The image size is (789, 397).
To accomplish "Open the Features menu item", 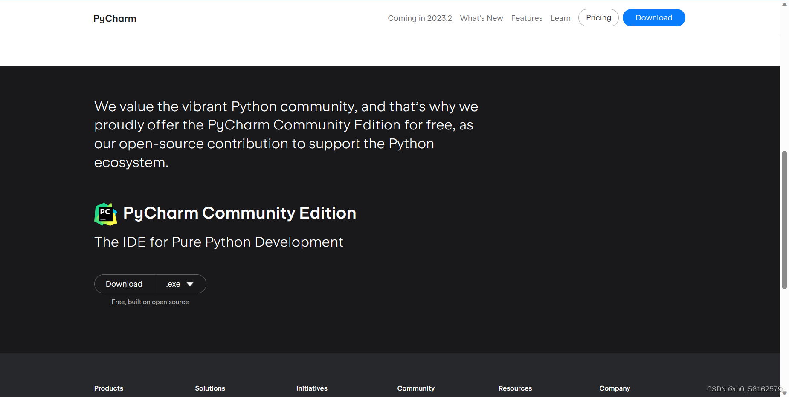I will [527, 18].
